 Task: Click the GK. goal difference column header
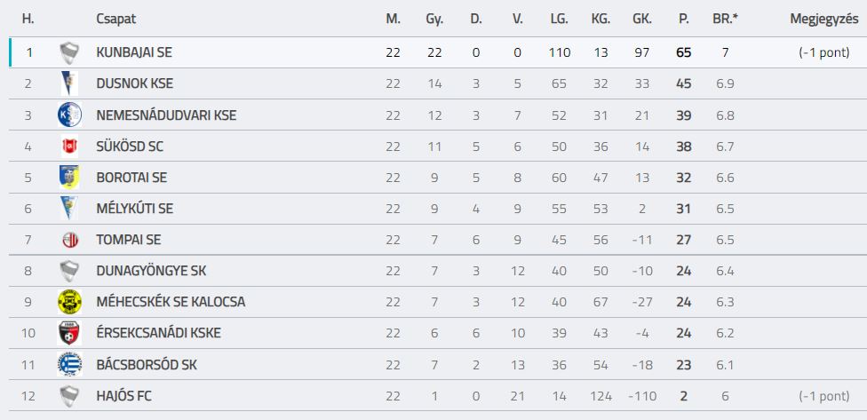(642, 19)
